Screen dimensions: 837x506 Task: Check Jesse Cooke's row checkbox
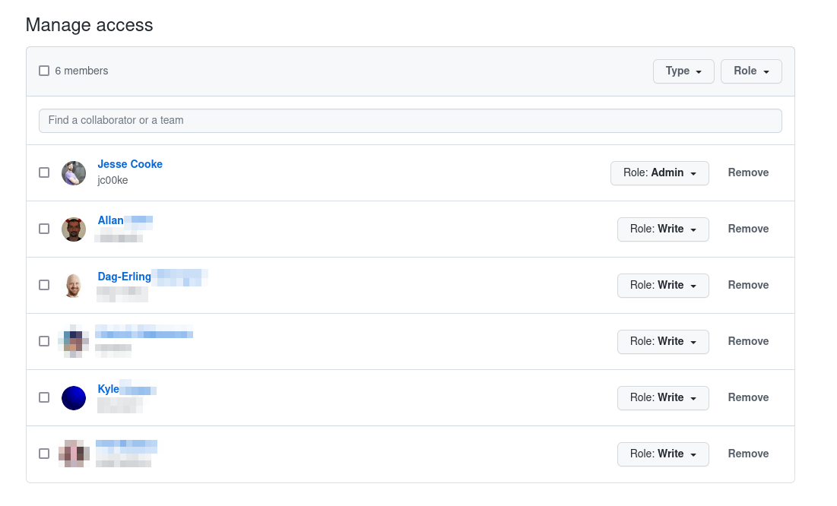tap(44, 172)
